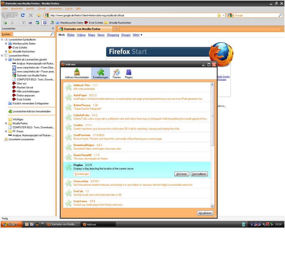Viewport: 285px width, 258px height.
Task: Expand the FF.-Forum bookmark folder
Action: [6, 131]
